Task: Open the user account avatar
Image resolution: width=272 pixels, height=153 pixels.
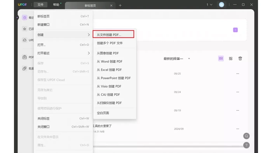Action: (x=221, y=5)
